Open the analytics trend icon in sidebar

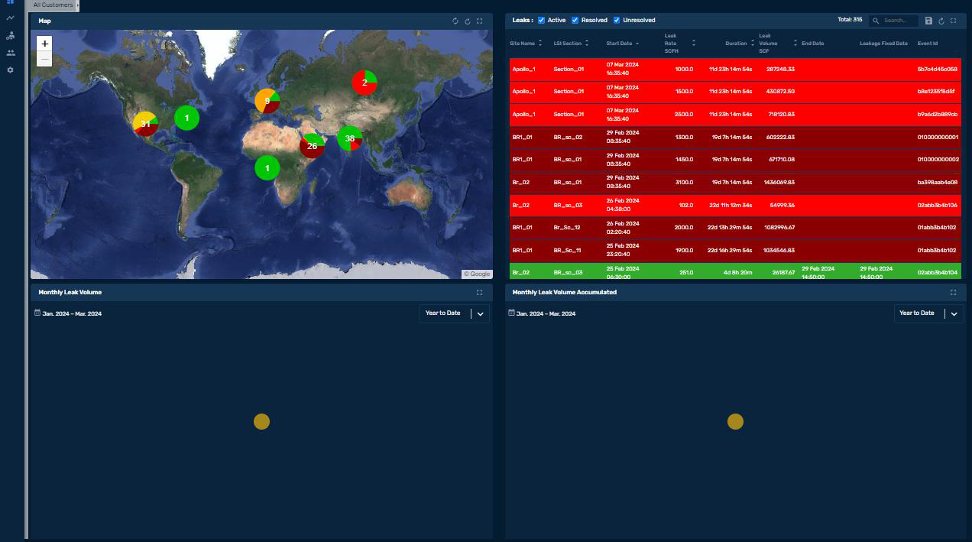pyautogui.click(x=10, y=18)
